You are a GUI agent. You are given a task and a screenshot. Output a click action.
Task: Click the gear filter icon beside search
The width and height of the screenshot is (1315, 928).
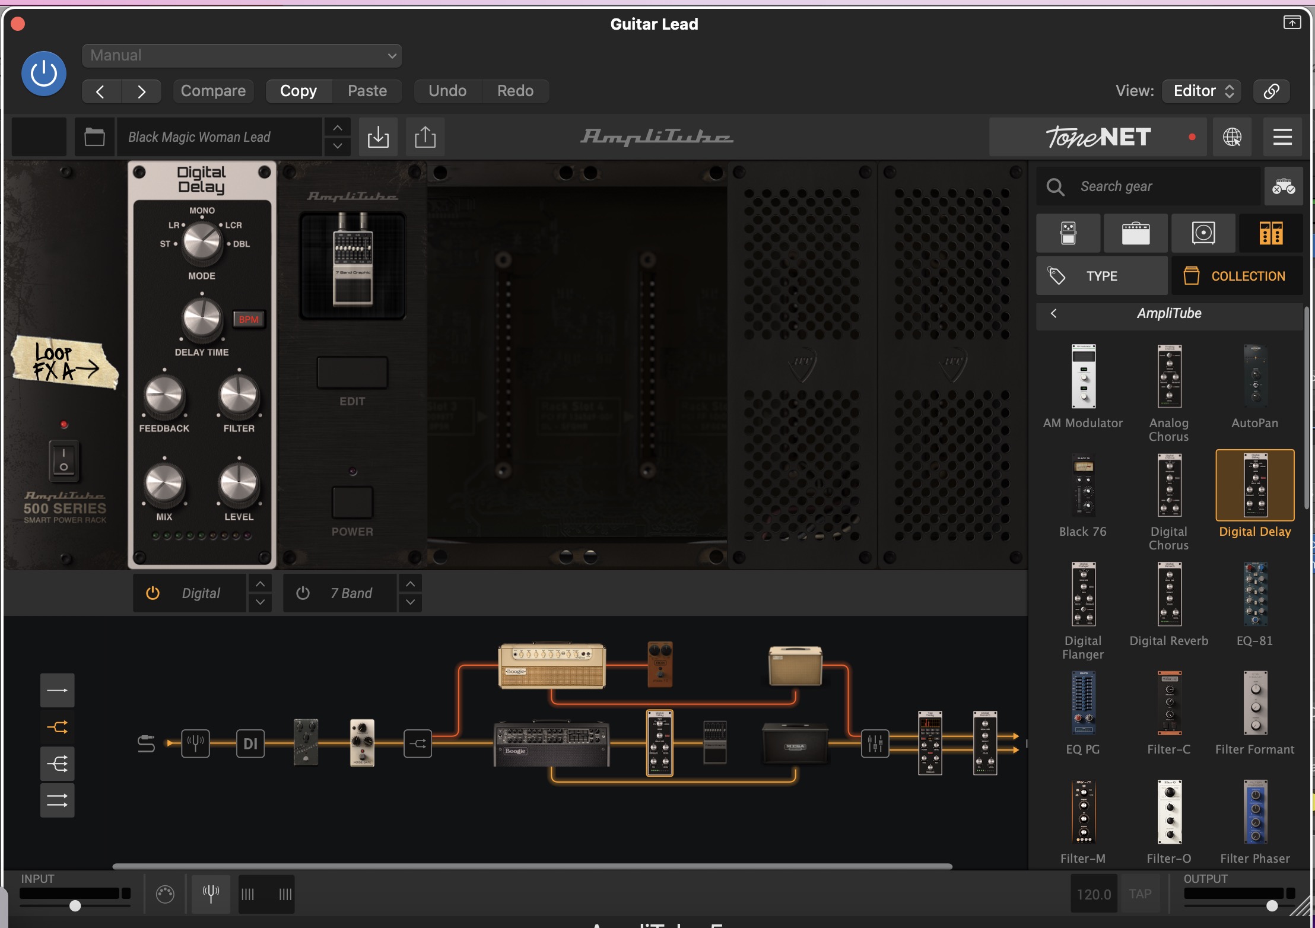1284,186
